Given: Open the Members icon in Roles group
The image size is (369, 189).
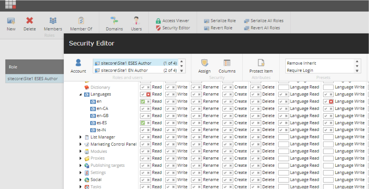Looking at the screenshot, I should [53, 21].
